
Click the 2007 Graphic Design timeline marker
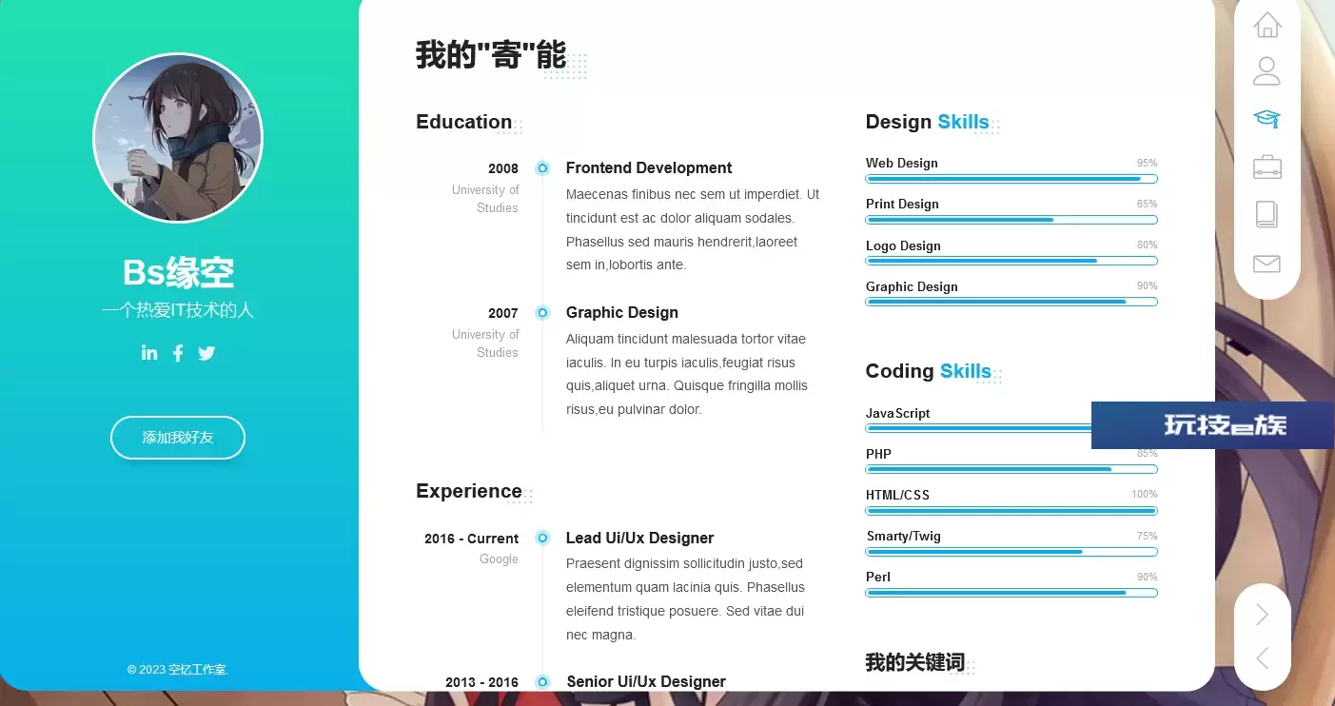pyautogui.click(x=542, y=313)
